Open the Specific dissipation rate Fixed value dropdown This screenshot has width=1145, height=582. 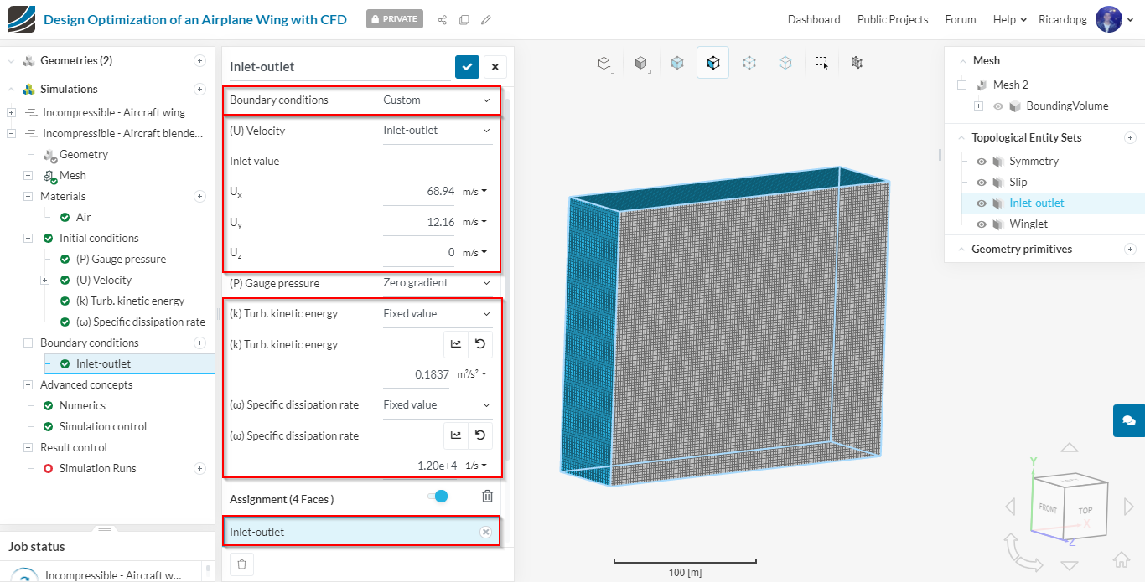click(x=438, y=404)
